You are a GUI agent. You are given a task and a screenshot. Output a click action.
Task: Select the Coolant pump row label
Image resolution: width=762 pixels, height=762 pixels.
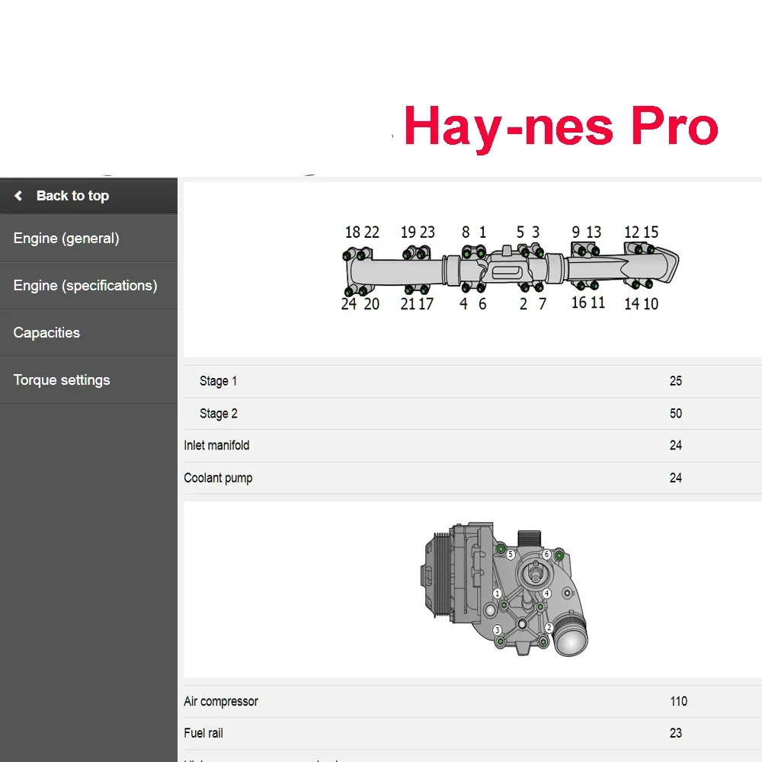coord(218,479)
